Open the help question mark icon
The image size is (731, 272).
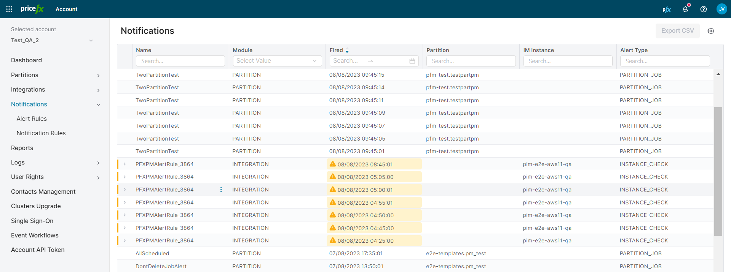click(x=703, y=9)
